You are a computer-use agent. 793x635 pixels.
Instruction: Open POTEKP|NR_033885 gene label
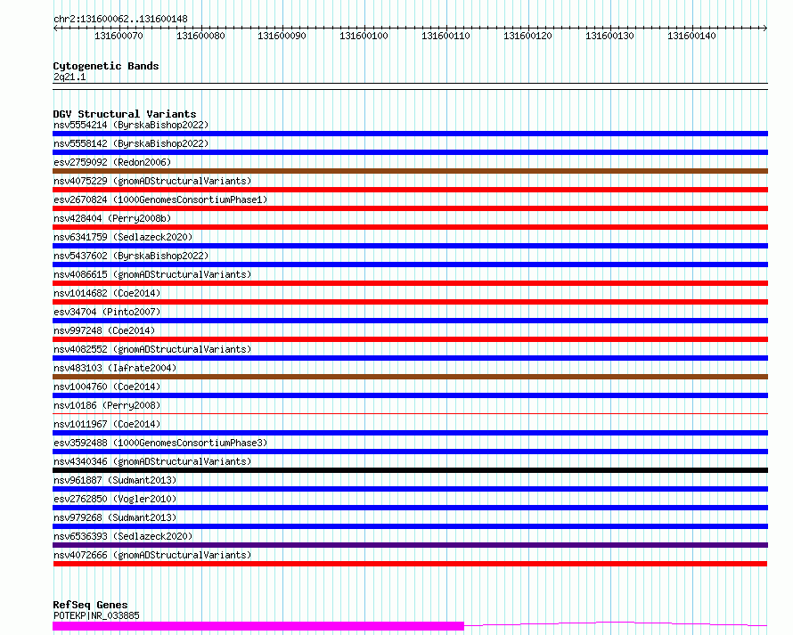click(x=96, y=615)
